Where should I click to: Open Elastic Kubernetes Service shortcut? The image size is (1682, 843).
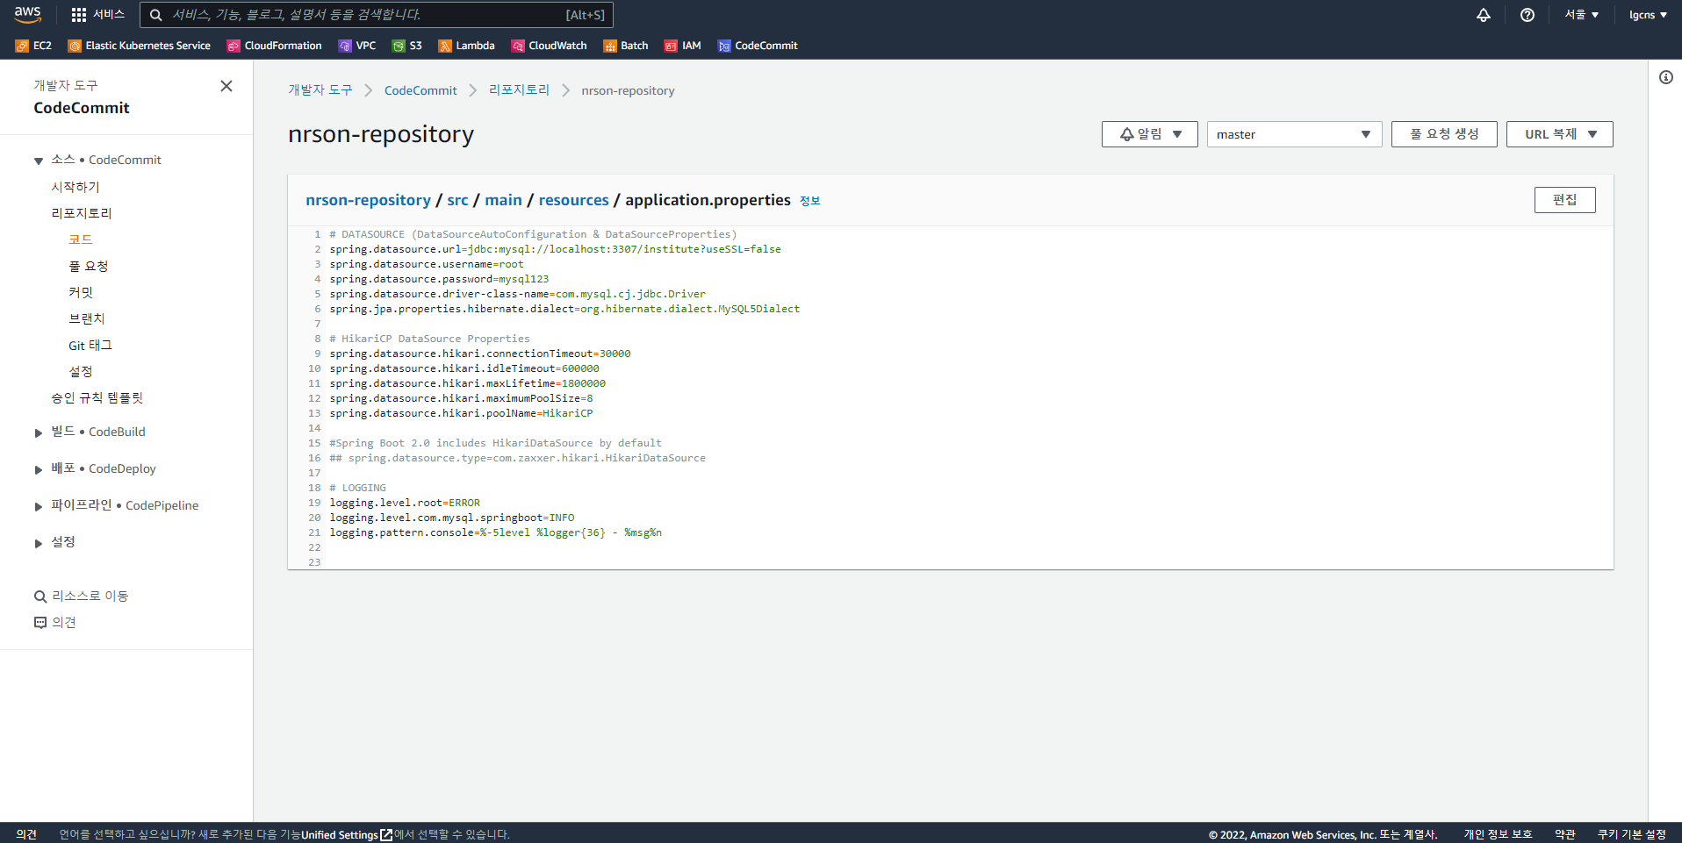140,46
